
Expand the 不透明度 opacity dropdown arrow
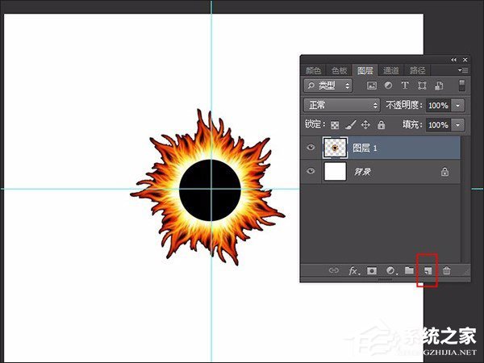point(458,105)
